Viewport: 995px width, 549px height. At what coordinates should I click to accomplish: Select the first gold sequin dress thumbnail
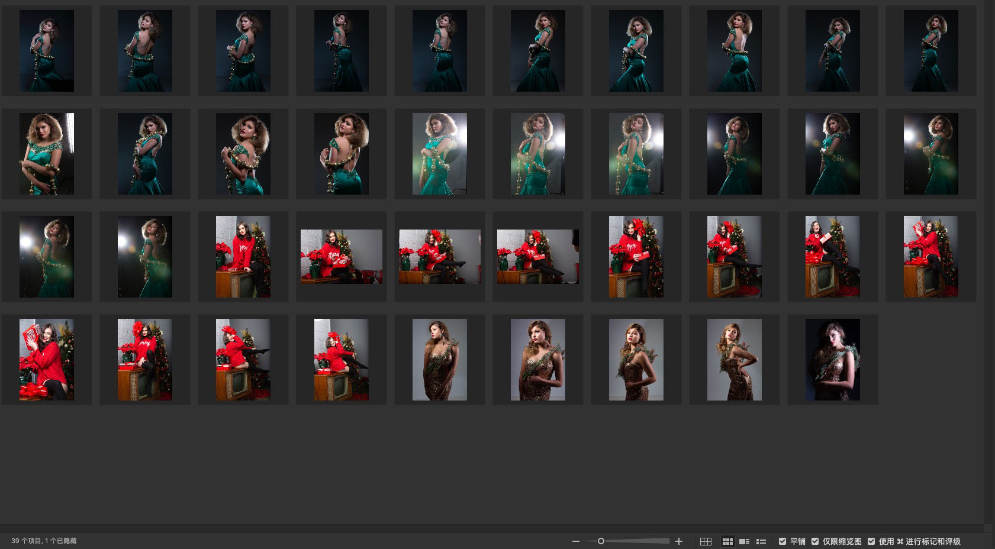[439, 360]
